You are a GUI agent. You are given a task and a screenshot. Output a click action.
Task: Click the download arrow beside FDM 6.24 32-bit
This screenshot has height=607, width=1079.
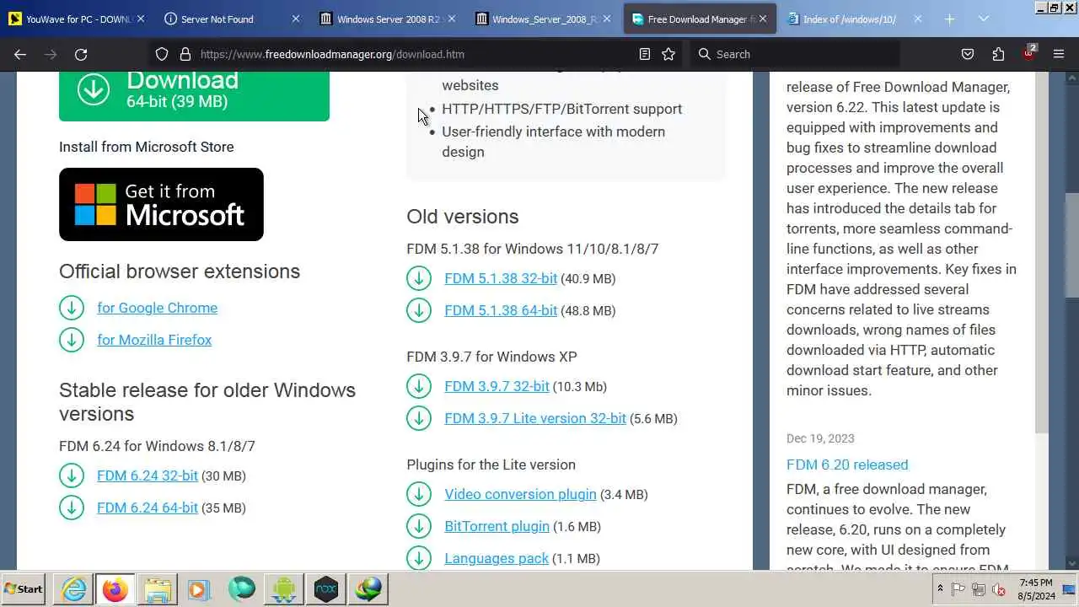point(72,475)
